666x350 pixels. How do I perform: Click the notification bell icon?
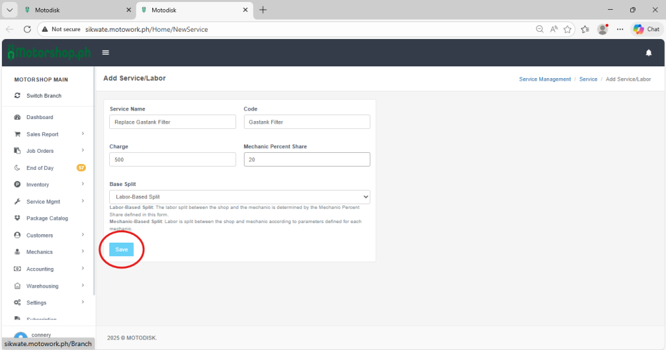click(x=648, y=53)
